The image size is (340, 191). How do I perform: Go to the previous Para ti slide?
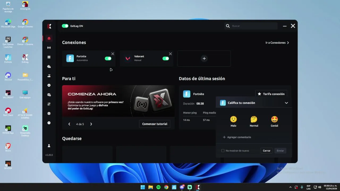(69, 124)
